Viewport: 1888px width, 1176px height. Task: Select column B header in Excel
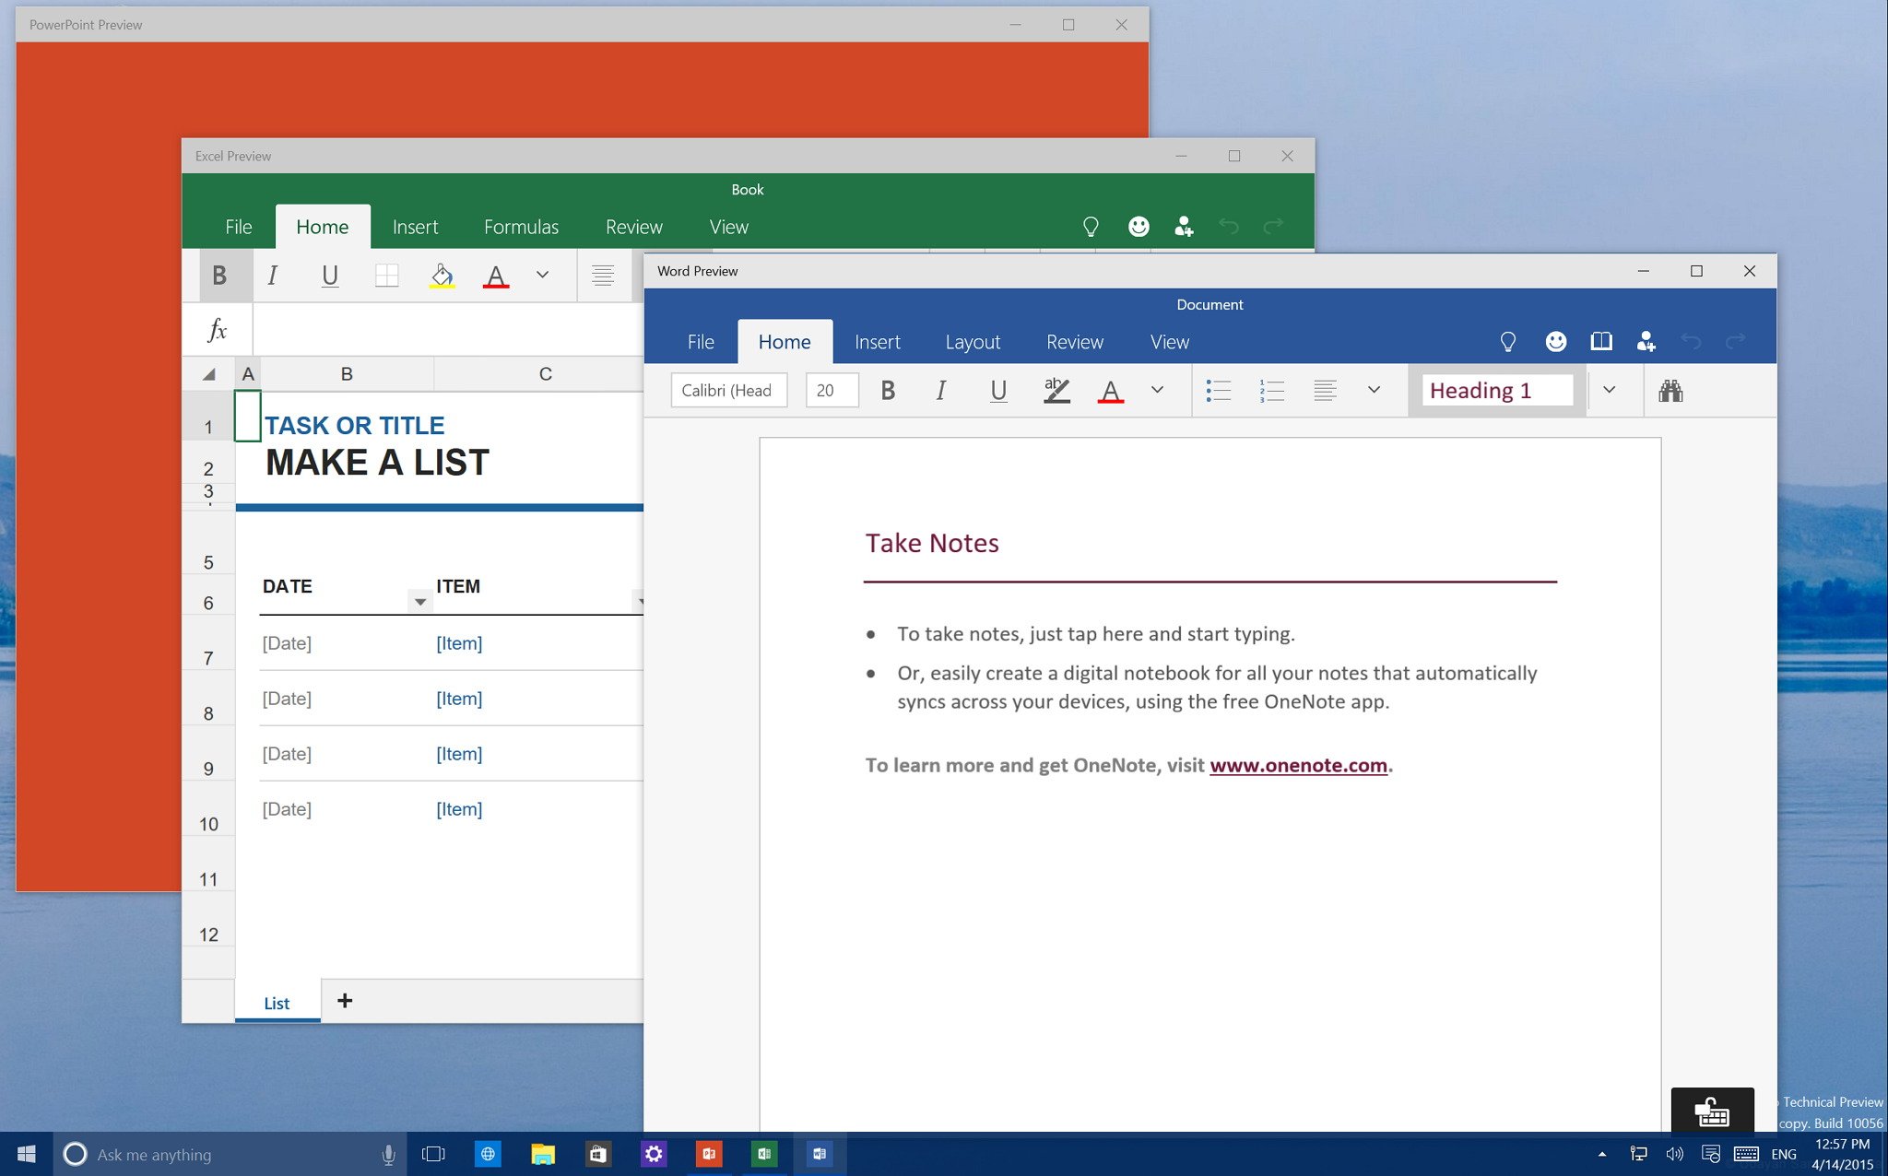click(347, 374)
